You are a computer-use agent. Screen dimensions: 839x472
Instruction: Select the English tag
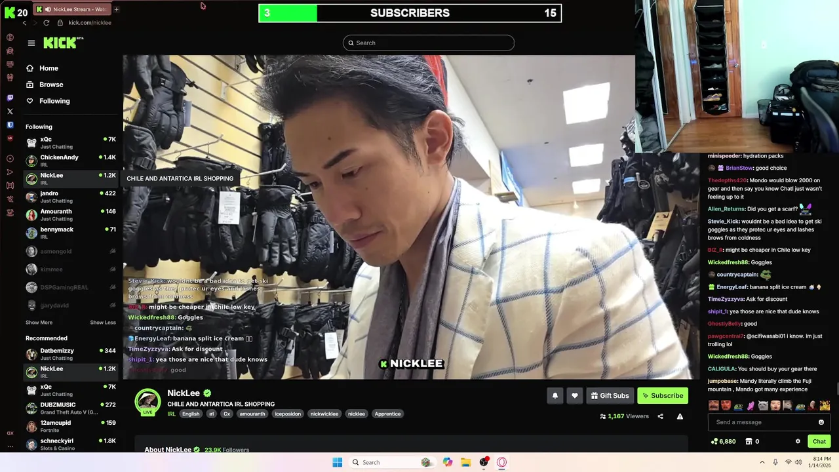[x=191, y=414]
